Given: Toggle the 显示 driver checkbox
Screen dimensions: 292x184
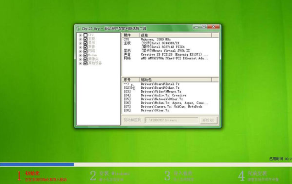Looking at the screenshot, I should pos(85,43).
